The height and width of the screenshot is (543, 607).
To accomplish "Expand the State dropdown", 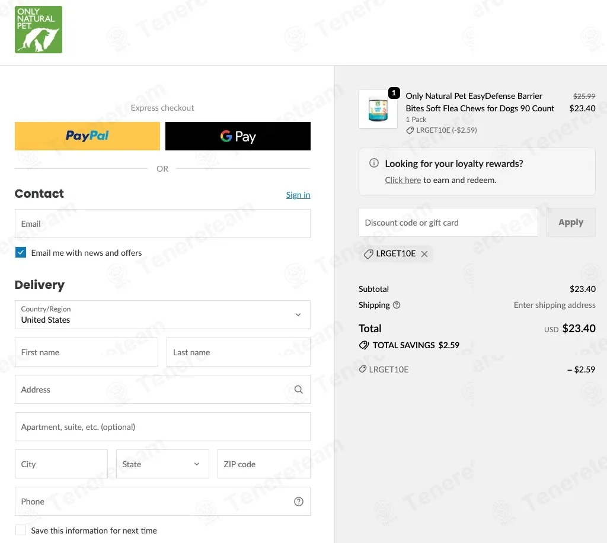I will point(162,464).
